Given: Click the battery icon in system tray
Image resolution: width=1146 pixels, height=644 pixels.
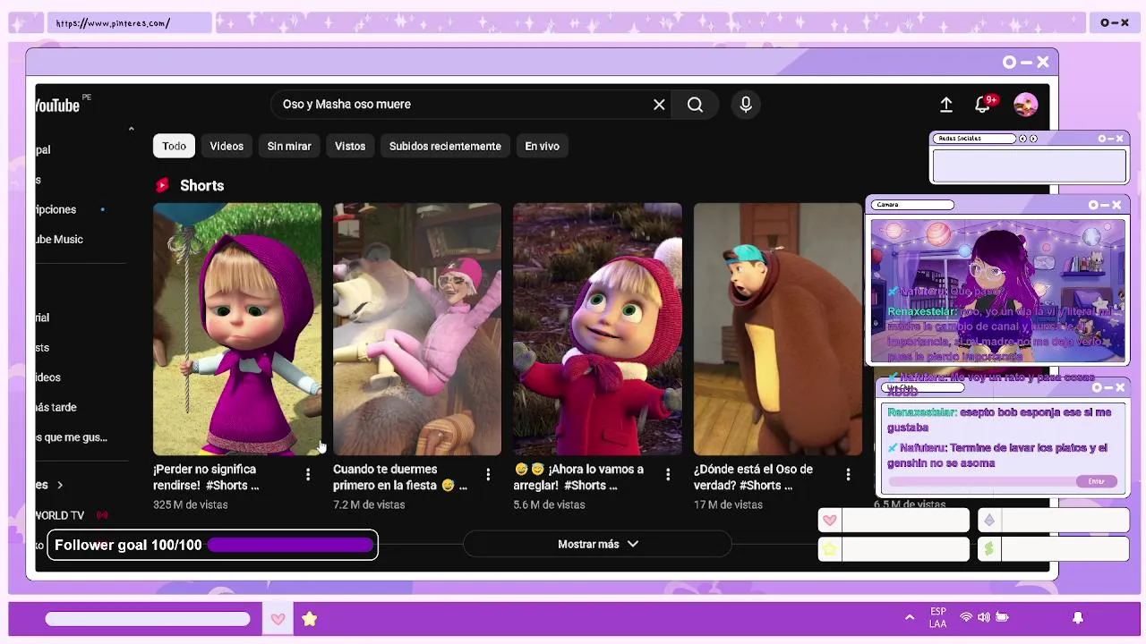Looking at the screenshot, I should tap(1003, 618).
